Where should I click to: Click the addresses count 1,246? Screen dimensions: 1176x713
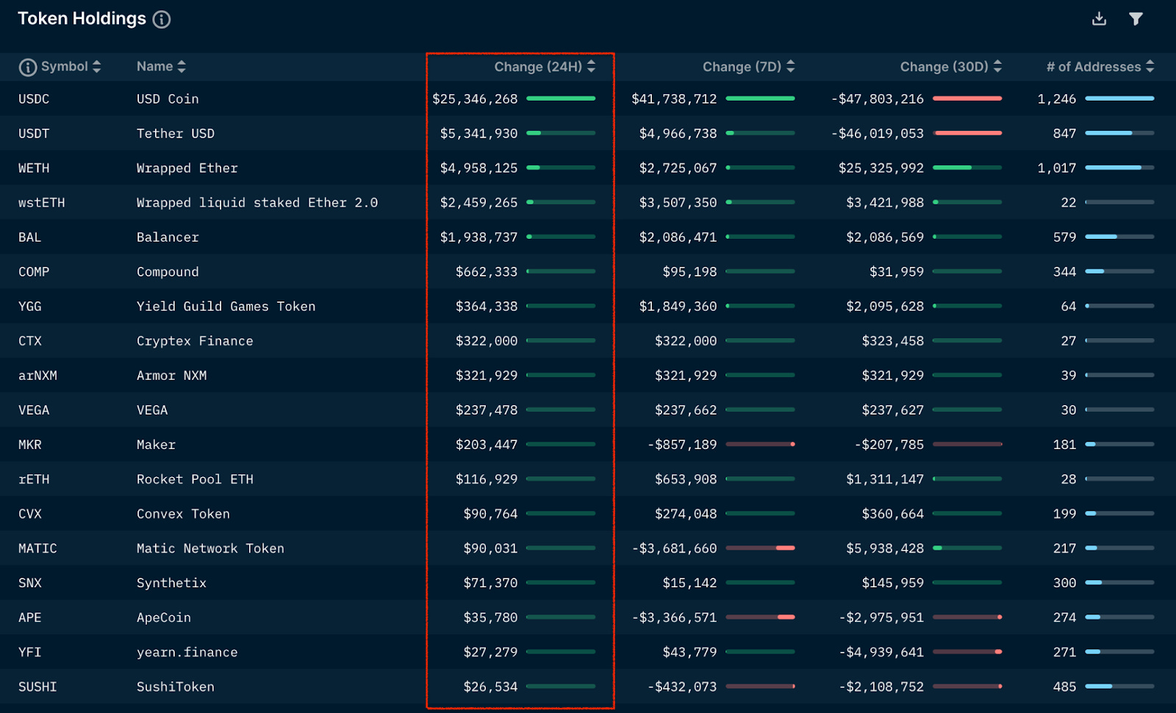click(1057, 98)
